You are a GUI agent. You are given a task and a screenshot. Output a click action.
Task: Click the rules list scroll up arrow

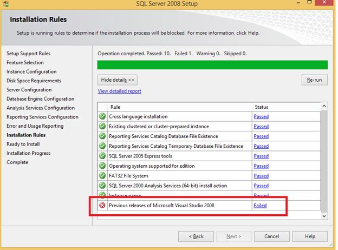pos(324,106)
